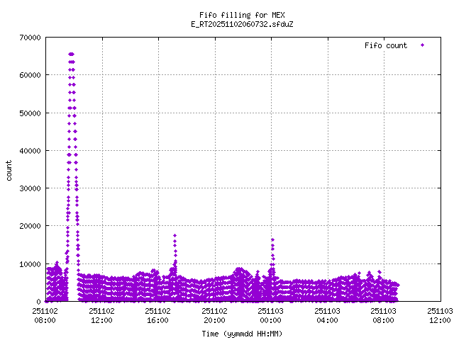Click the last data point after 251103 08:00
This screenshot has height=340, width=454.
pyautogui.click(x=398, y=285)
